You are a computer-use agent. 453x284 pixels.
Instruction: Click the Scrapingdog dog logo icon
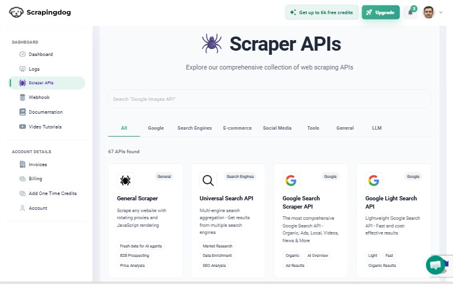[16, 12]
